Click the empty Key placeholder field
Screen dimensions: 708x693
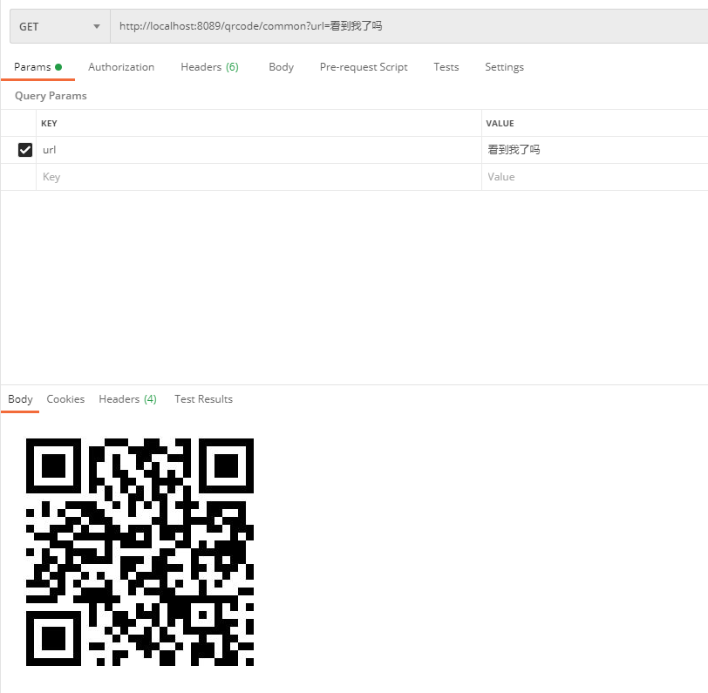click(259, 177)
